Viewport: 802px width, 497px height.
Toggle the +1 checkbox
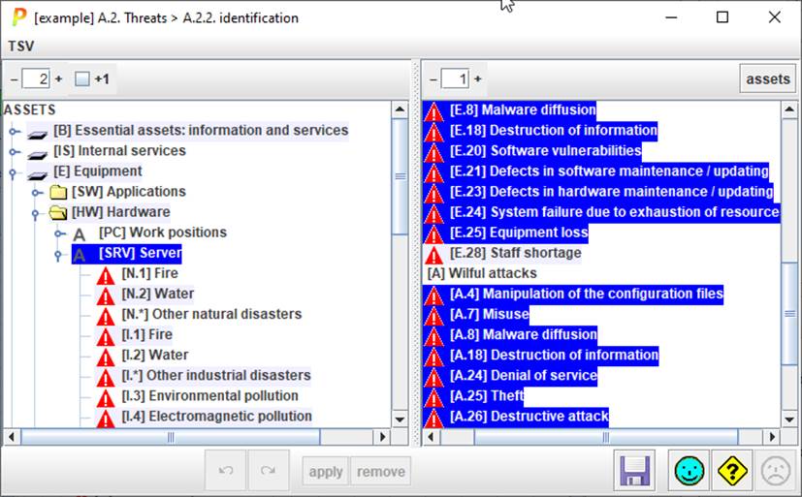[81, 79]
